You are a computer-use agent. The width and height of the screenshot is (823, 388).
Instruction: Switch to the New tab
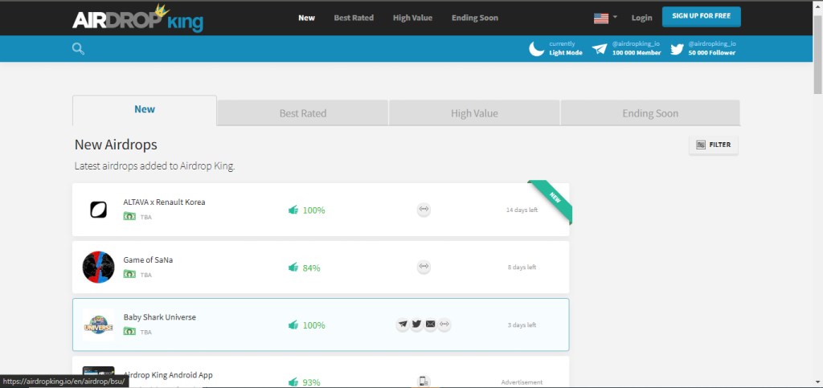(145, 110)
